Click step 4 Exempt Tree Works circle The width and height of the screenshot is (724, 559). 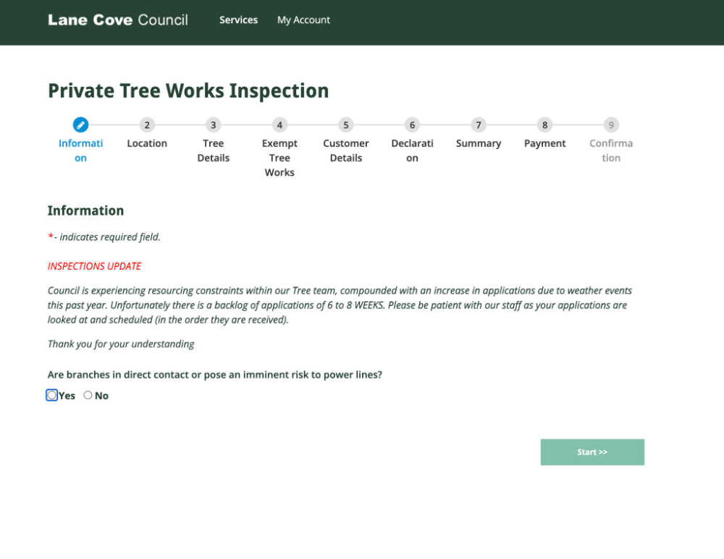click(x=279, y=125)
